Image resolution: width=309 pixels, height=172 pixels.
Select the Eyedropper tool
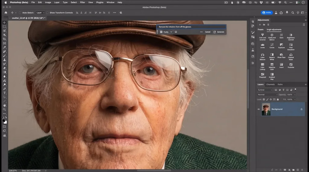[x=4, y=47]
